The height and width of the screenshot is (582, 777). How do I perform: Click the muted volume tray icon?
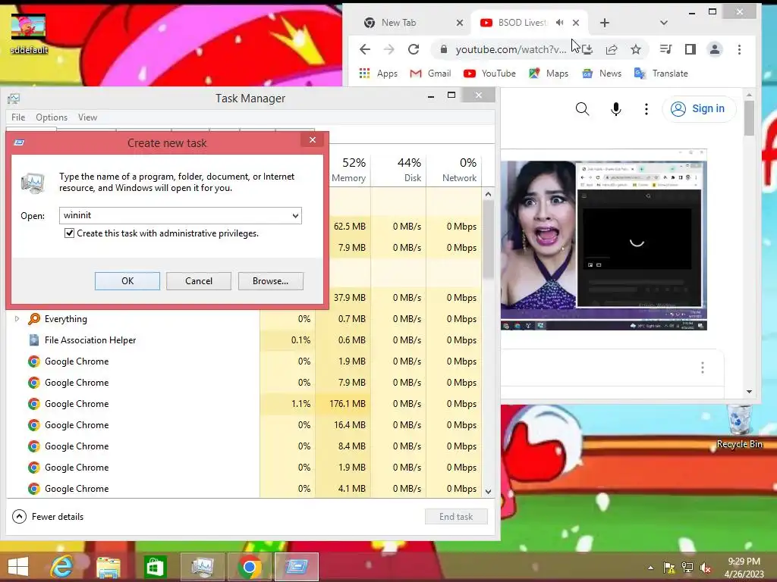coord(706,568)
